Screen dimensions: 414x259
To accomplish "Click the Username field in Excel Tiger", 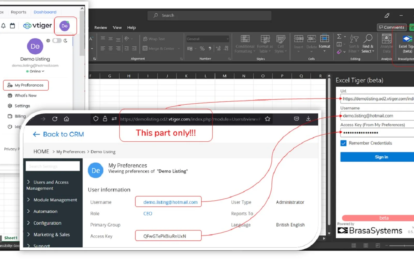I will [377, 116].
